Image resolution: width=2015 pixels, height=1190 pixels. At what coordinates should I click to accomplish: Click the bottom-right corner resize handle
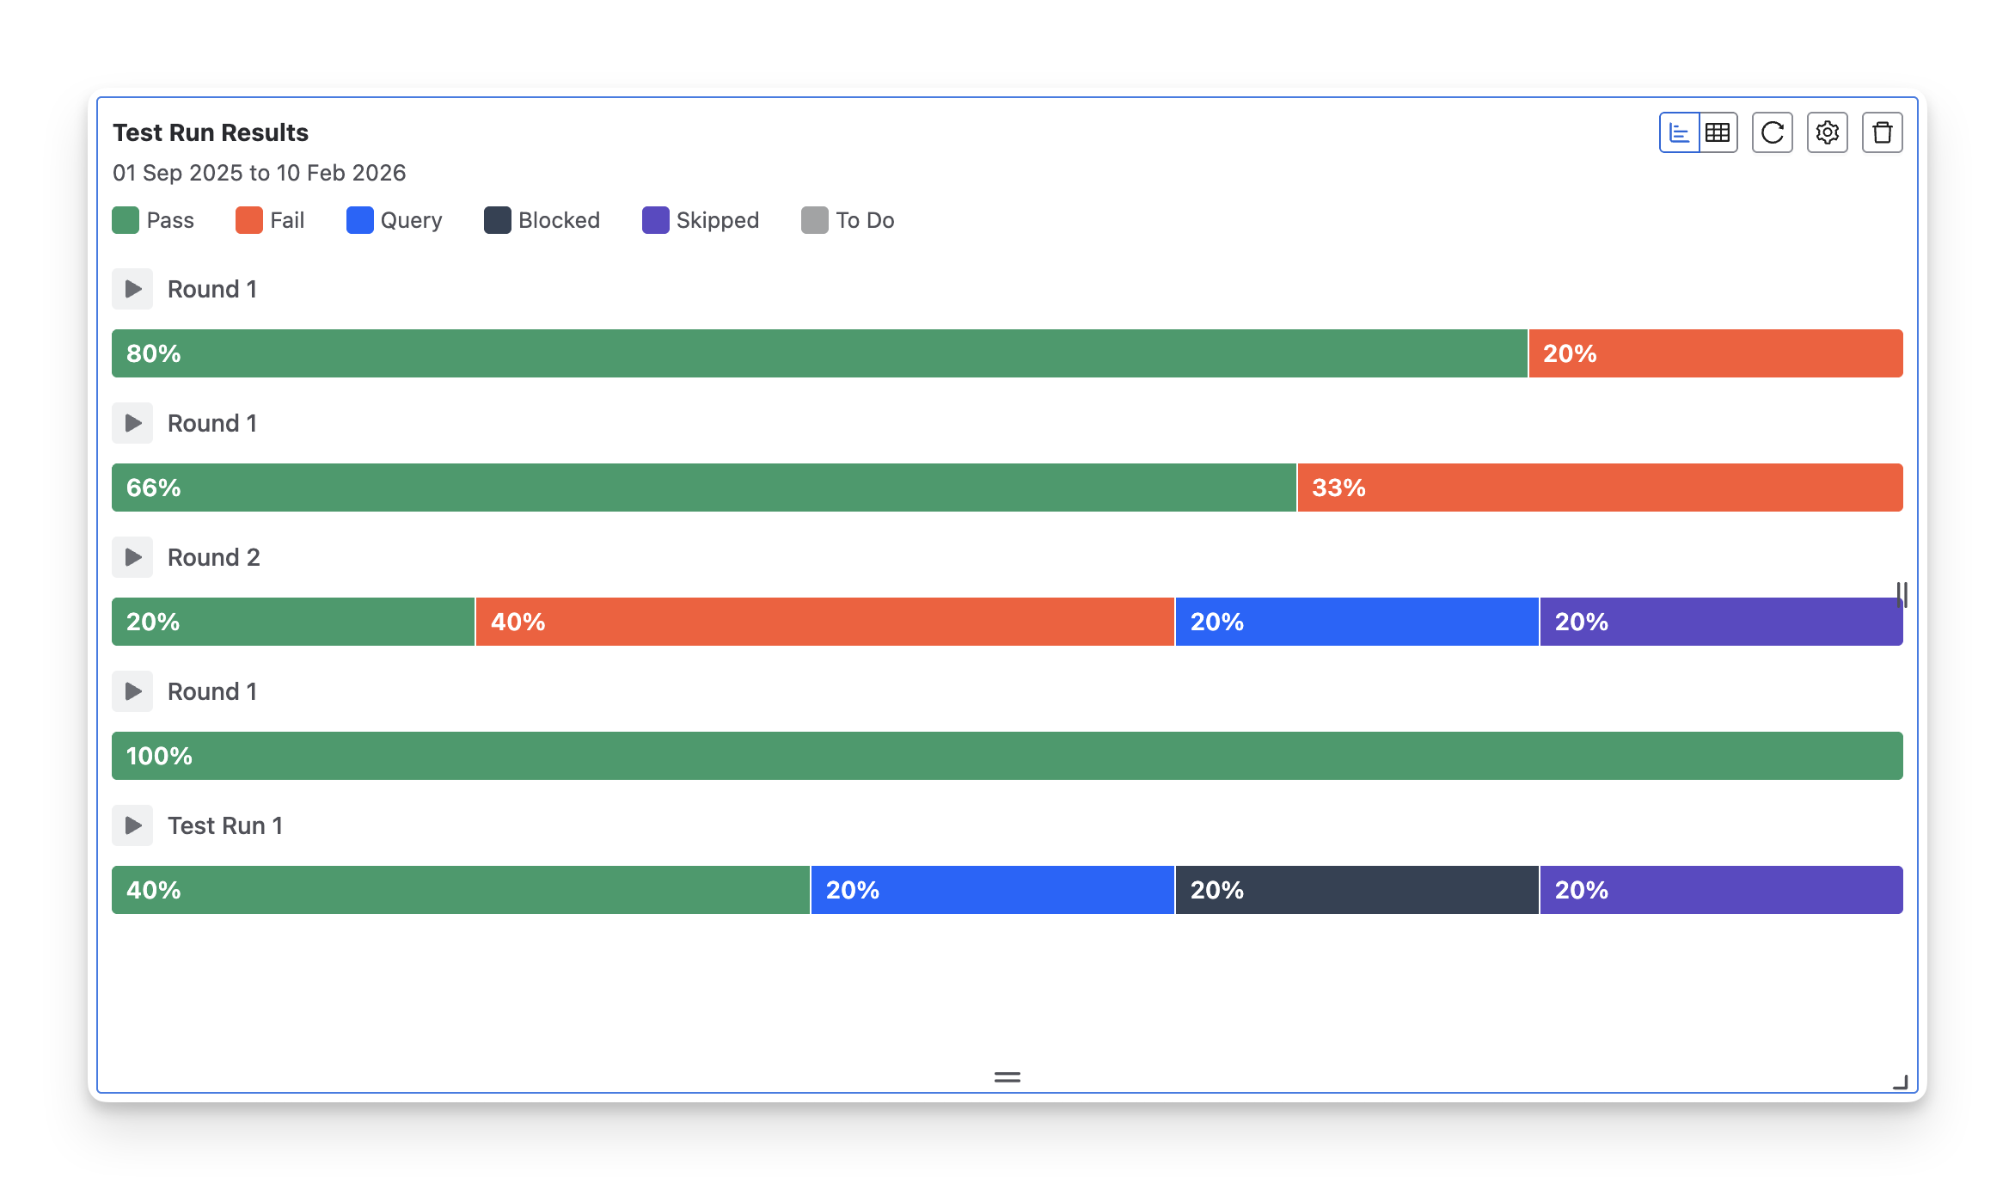click(1901, 1083)
